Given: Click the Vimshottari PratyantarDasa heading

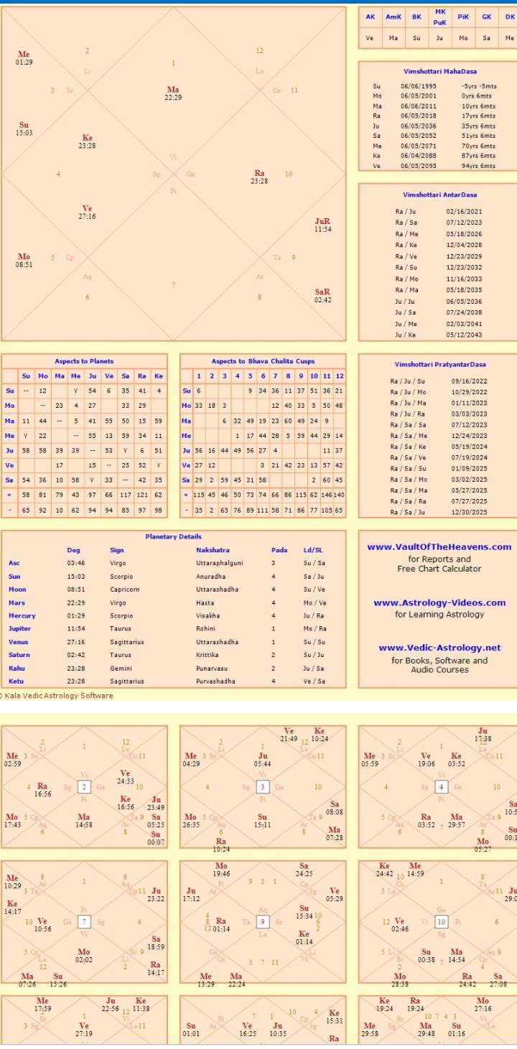Looking at the screenshot, I should [439, 365].
